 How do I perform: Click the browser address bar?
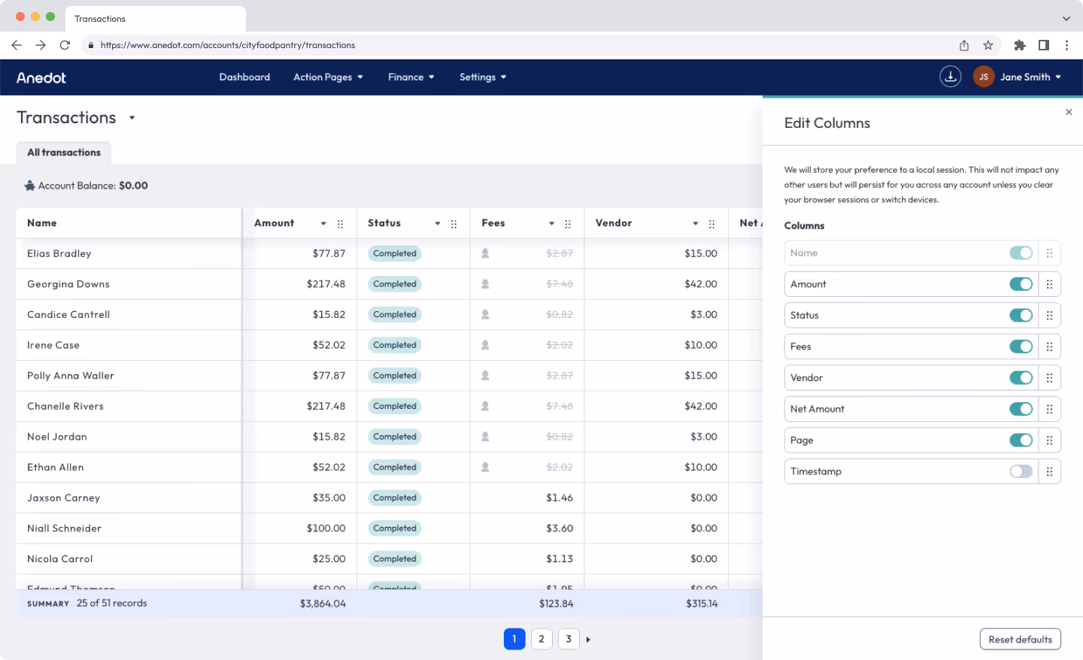pyautogui.click(x=301, y=45)
